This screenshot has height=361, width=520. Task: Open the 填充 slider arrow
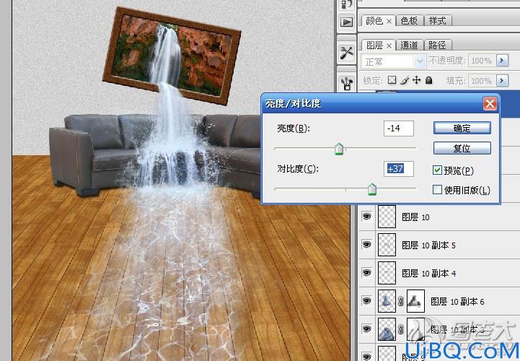pyautogui.click(x=502, y=80)
